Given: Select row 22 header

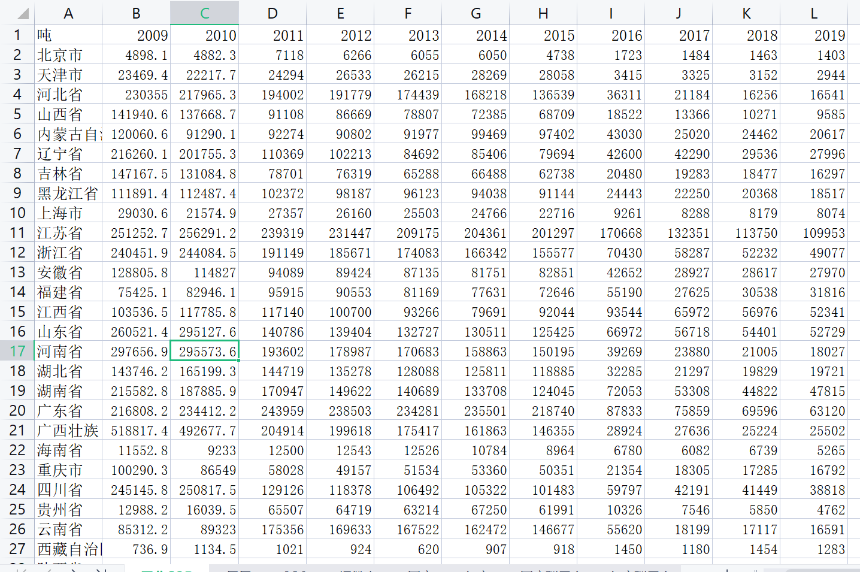Looking at the screenshot, I should pos(17,450).
